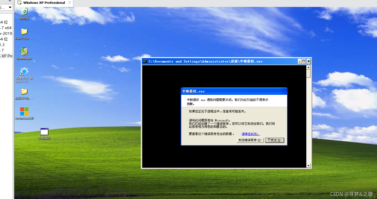Select the XueTr-Fir... folder icon
Image resolution: width=377 pixels, height=199 pixels.
click(x=24, y=34)
